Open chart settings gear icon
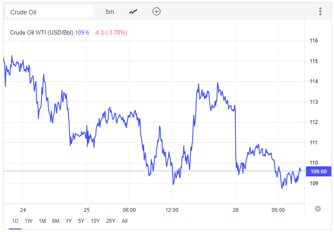The height and width of the screenshot is (232, 334). pyautogui.click(x=318, y=209)
